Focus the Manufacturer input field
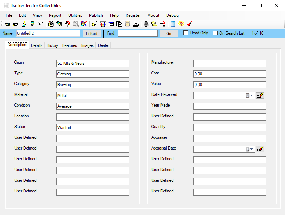This screenshot has height=215, width=285. tap(229, 63)
